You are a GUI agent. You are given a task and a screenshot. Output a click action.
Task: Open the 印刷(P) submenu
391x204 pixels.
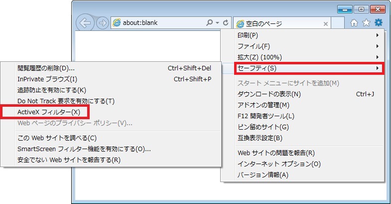coord(302,35)
